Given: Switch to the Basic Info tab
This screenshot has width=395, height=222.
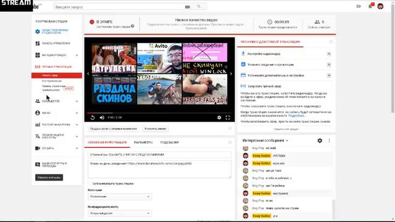Looking at the screenshot, I should 107,142.
